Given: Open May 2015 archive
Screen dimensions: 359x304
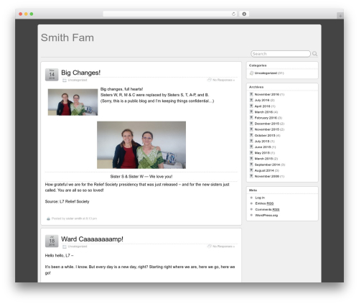Looking at the screenshot, I should coord(262,153).
